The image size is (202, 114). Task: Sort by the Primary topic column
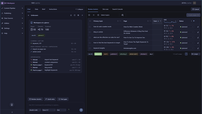pyautogui.click(x=118, y=21)
